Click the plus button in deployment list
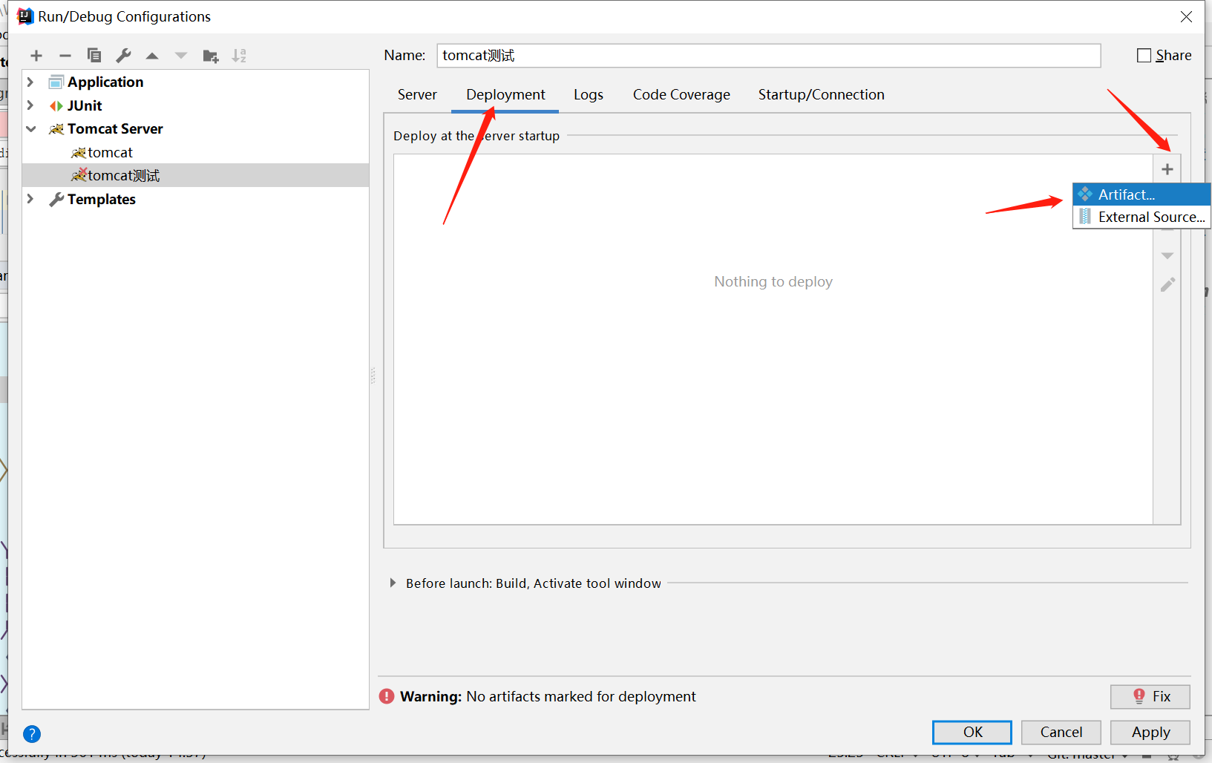Image resolution: width=1212 pixels, height=763 pixels. [1167, 169]
